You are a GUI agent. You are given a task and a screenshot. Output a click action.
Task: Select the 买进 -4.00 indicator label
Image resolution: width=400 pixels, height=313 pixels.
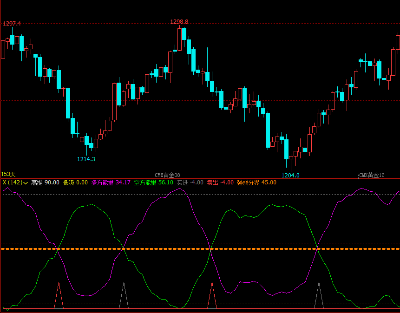click(190, 183)
